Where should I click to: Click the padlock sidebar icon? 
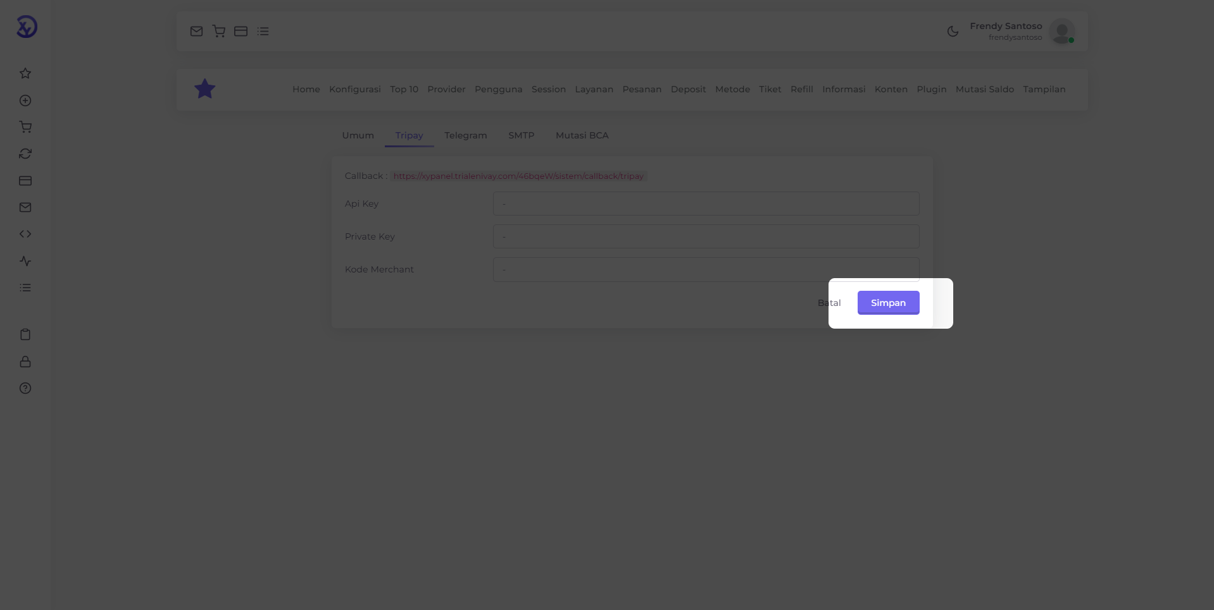coord(25,362)
